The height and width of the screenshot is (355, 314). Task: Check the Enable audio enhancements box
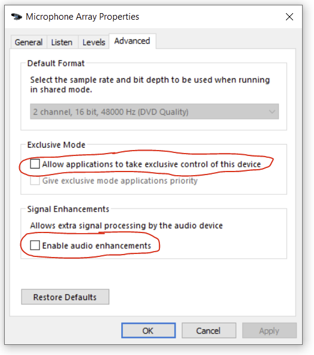click(35, 246)
